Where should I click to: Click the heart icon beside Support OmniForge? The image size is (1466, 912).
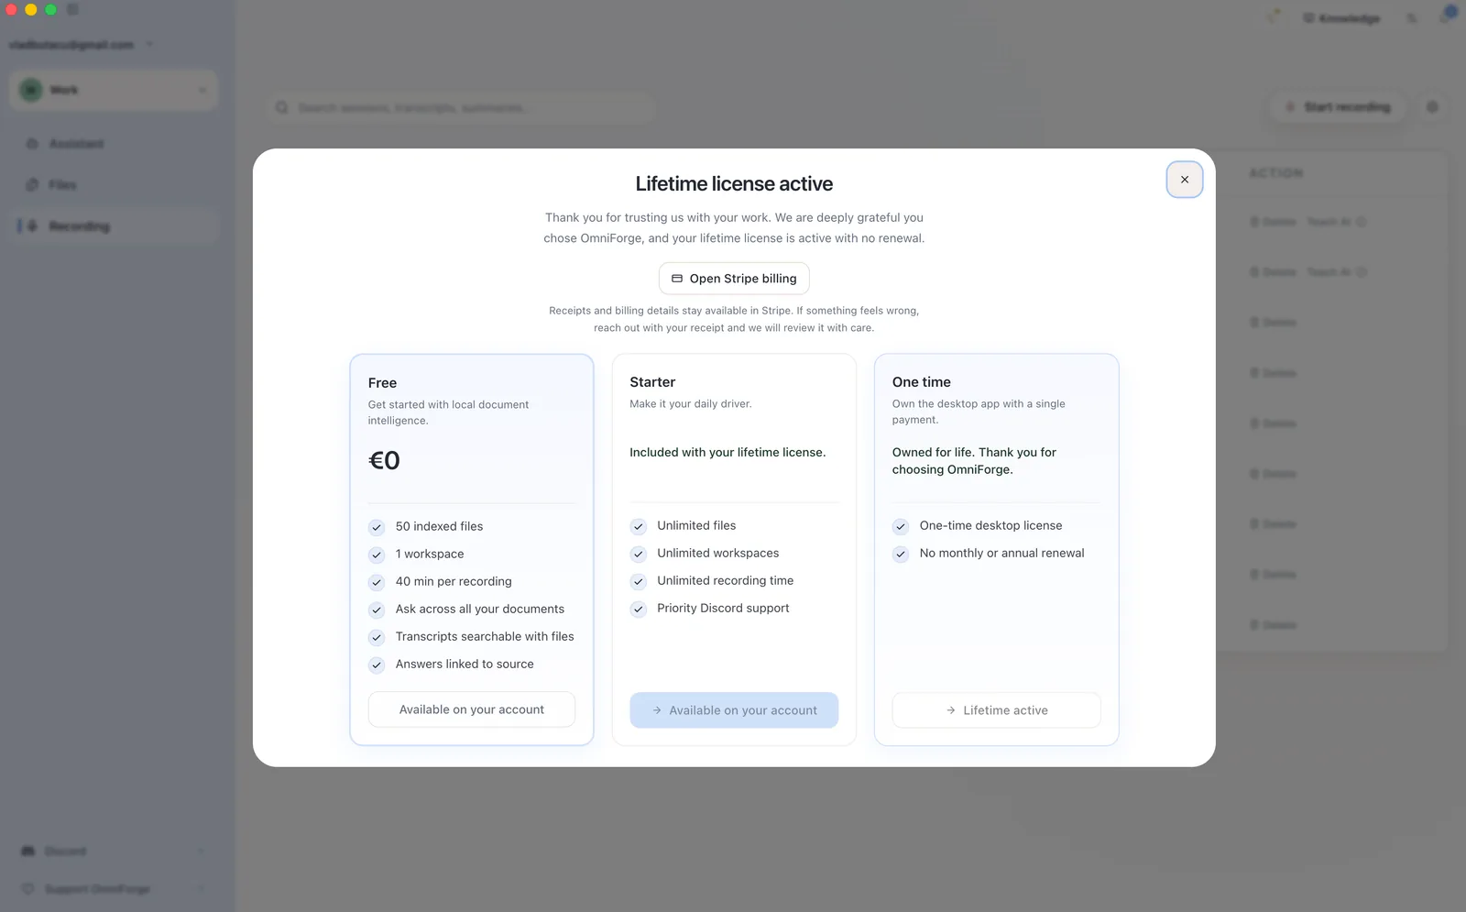click(x=28, y=889)
